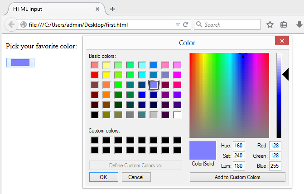Select the pure red basic color

tap(95, 75)
